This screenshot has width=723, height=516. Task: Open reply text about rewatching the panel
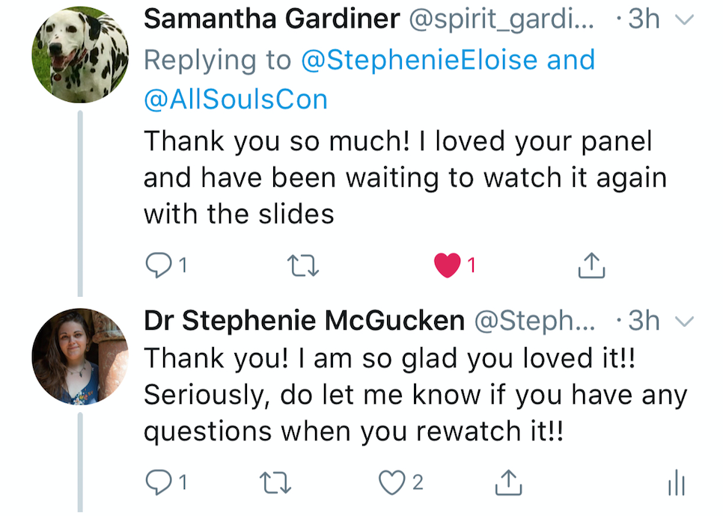click(415, 395)
